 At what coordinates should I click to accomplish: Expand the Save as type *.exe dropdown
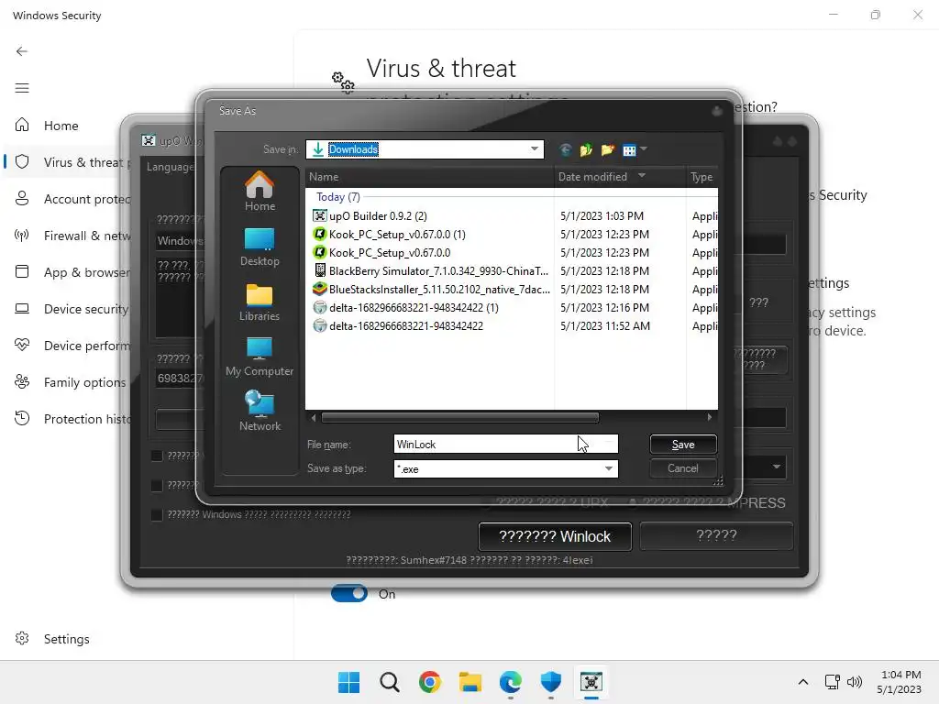[x=609, y=468]
